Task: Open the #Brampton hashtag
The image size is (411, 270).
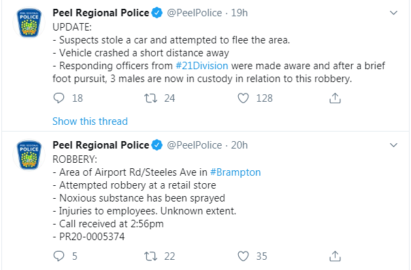Action: [x=235, y=172]
